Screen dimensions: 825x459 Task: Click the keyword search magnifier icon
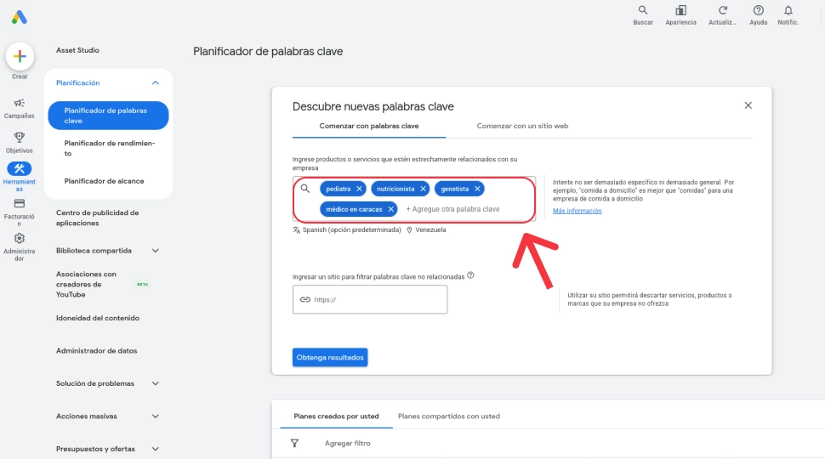[305, 188]
